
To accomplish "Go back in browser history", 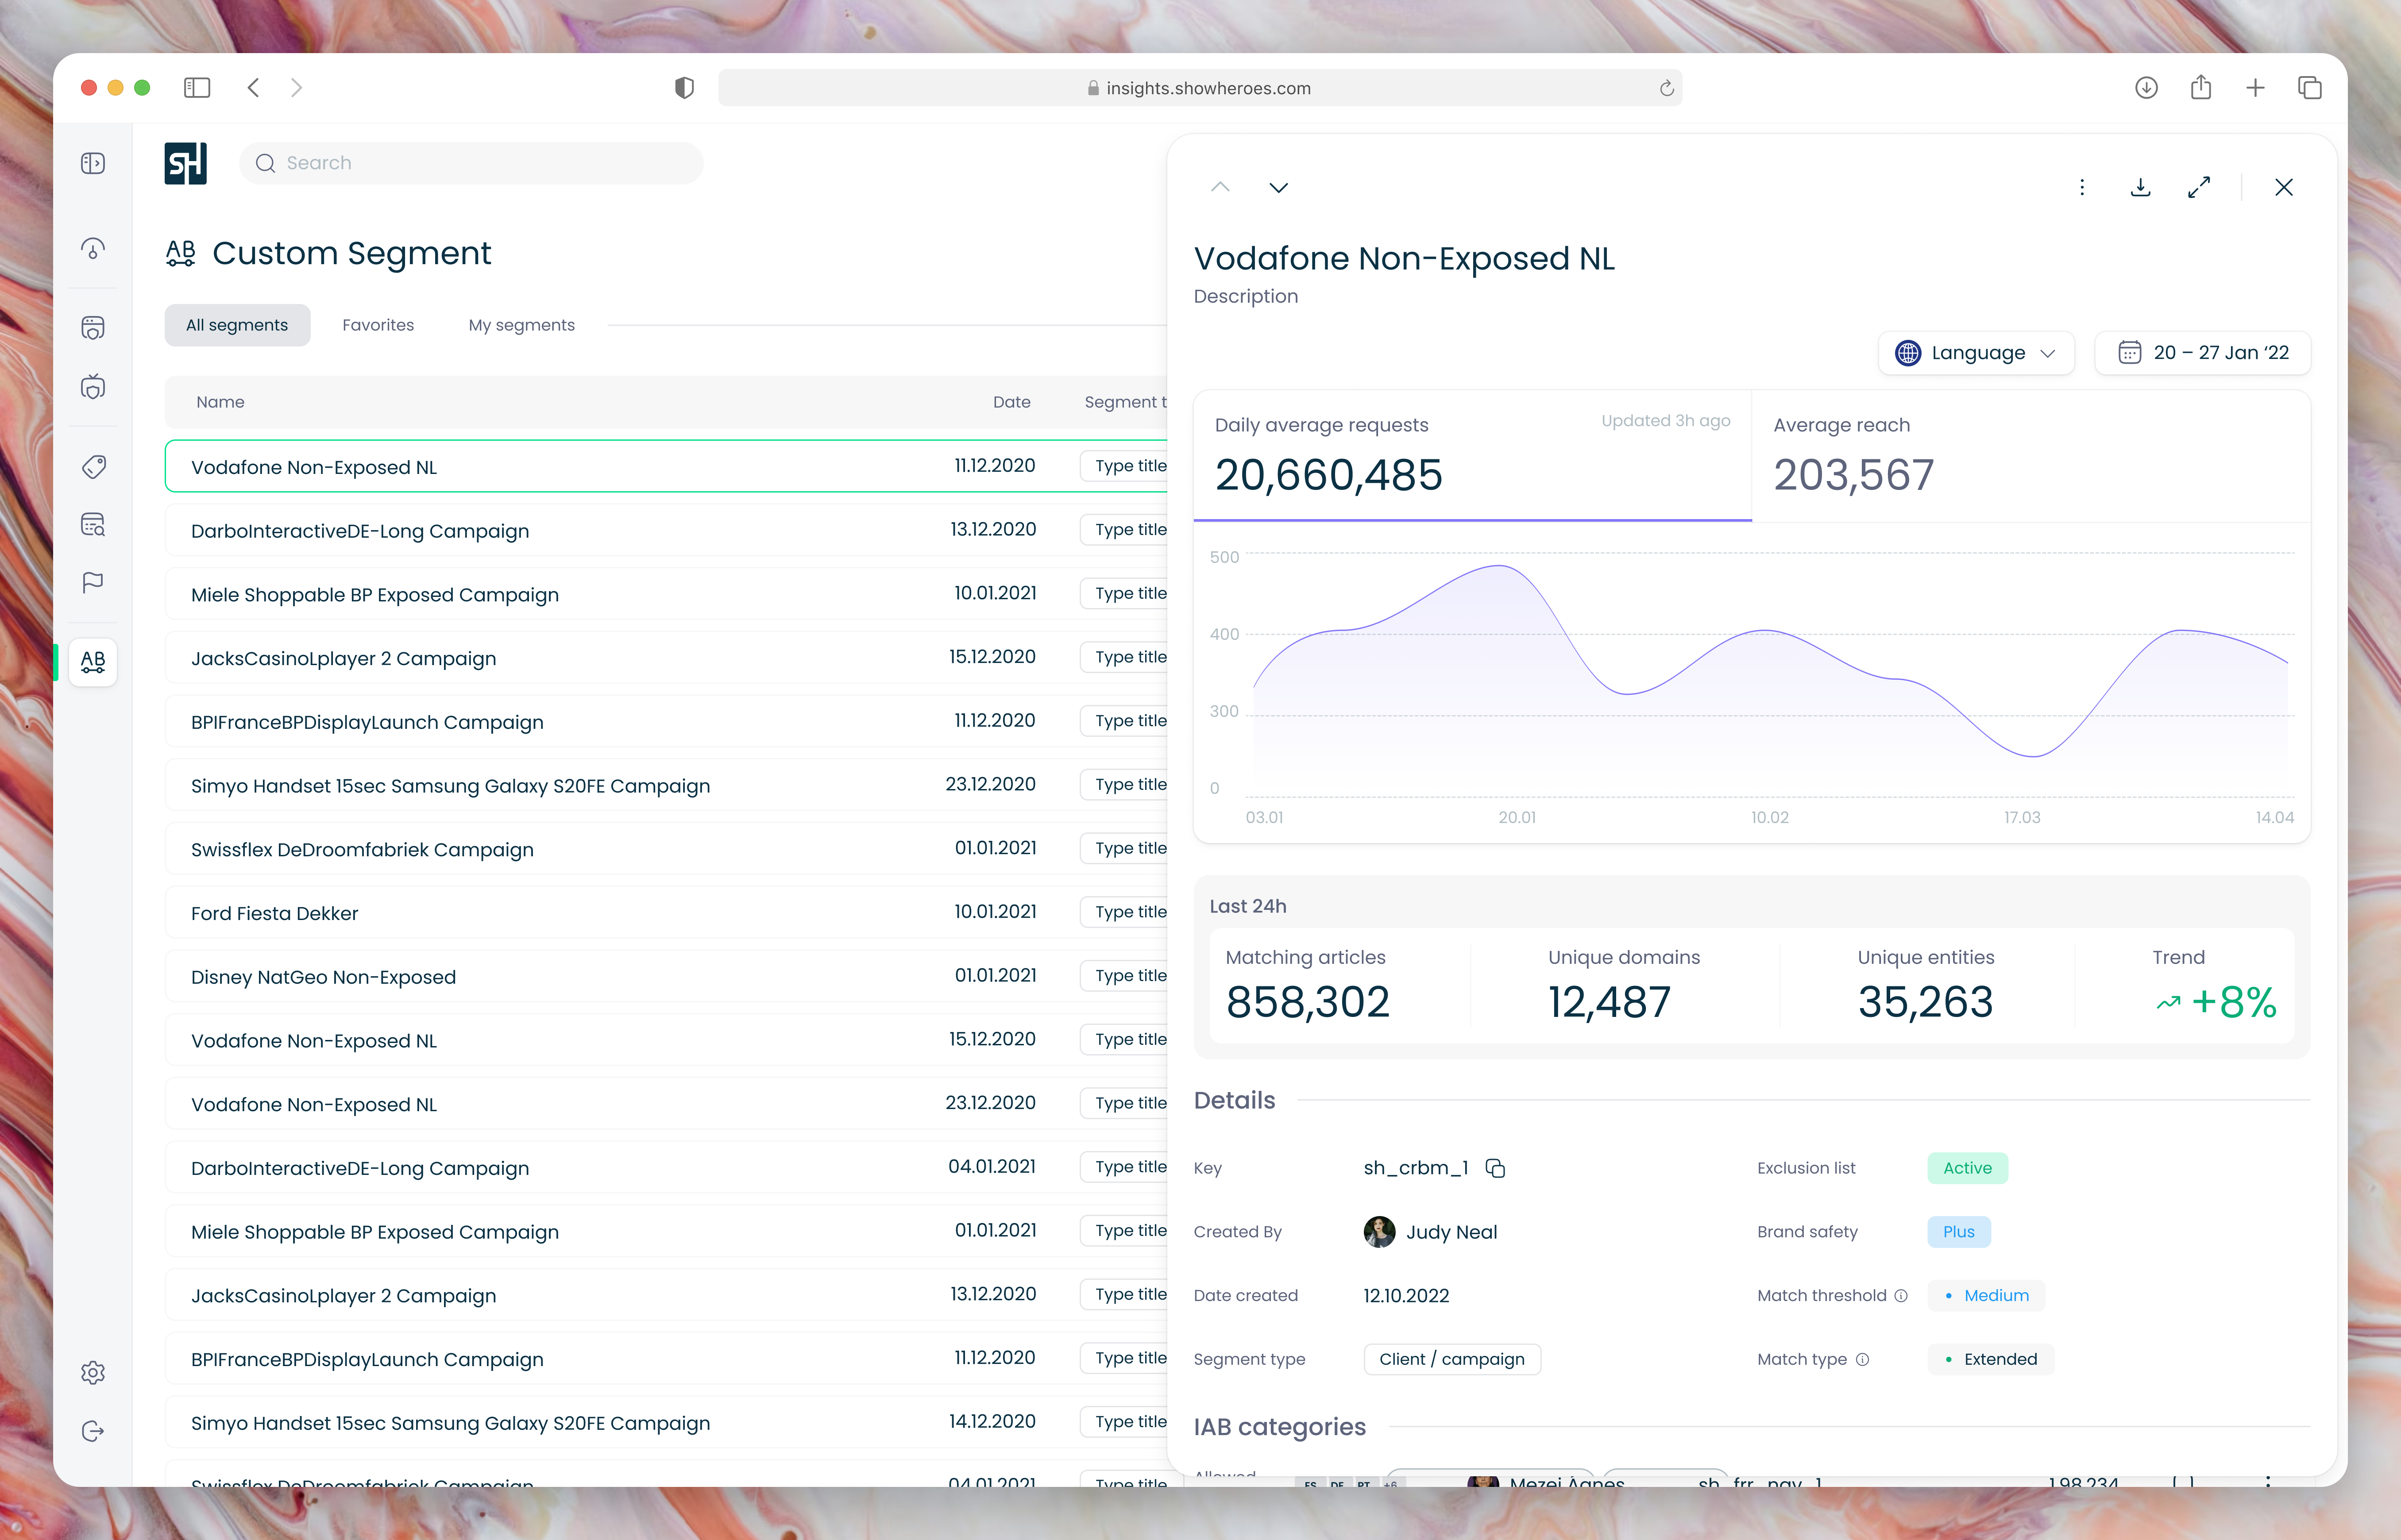I will (x=253, y=88).
